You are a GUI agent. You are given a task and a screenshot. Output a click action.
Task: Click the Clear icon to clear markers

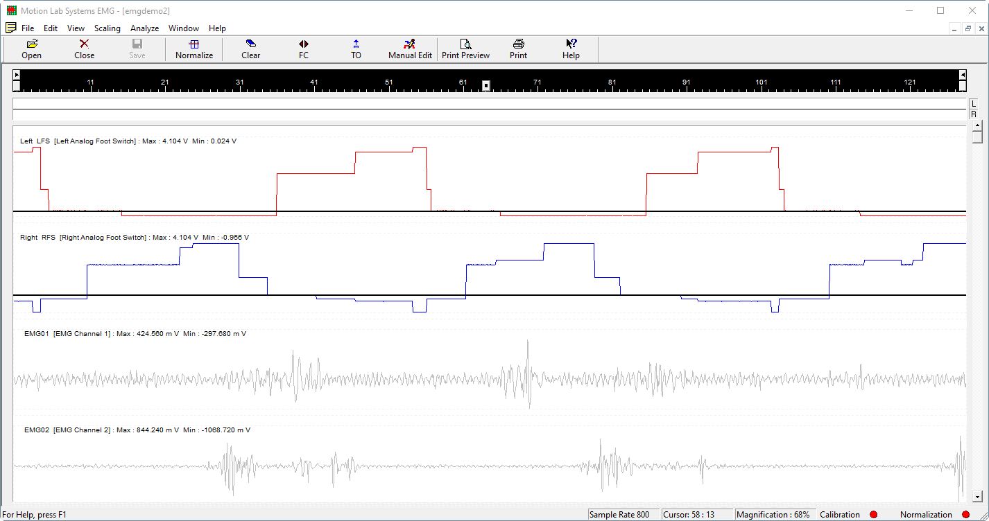(x=250, y=48)
